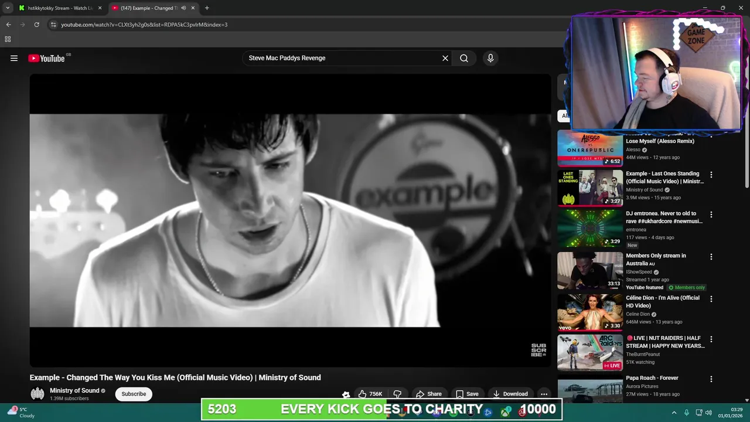This screenshot has width=750, height=422.
Task: Open options menu for NUT RAIDERS stream
Action: click(x=711, y=339)
